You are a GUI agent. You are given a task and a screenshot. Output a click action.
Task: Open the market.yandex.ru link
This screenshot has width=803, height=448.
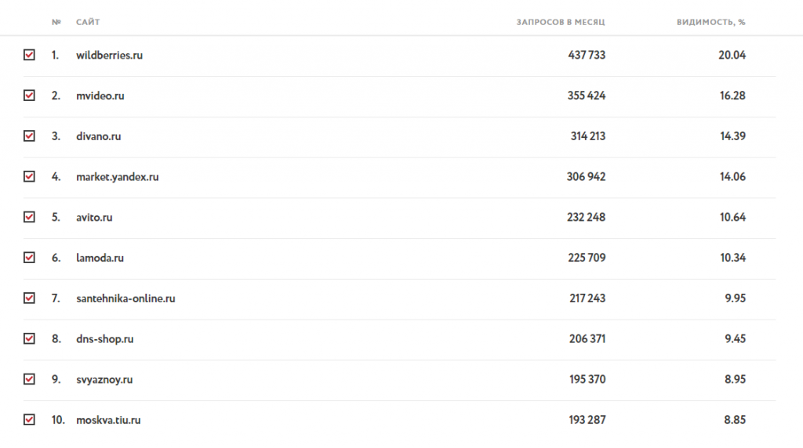(x=118, y=177)
